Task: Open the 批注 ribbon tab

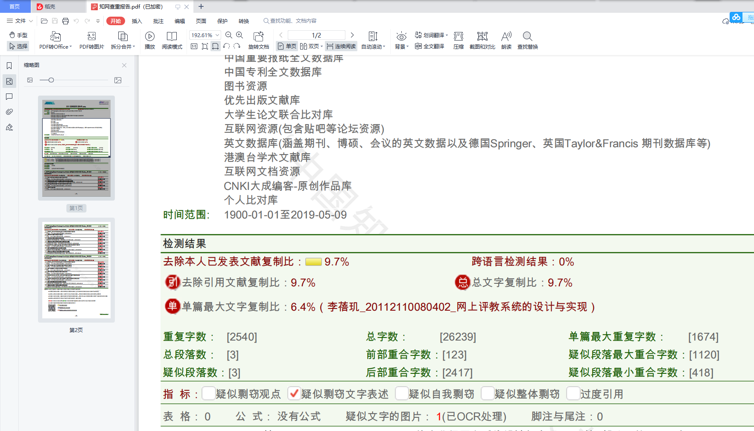Action: click(158, 21)
